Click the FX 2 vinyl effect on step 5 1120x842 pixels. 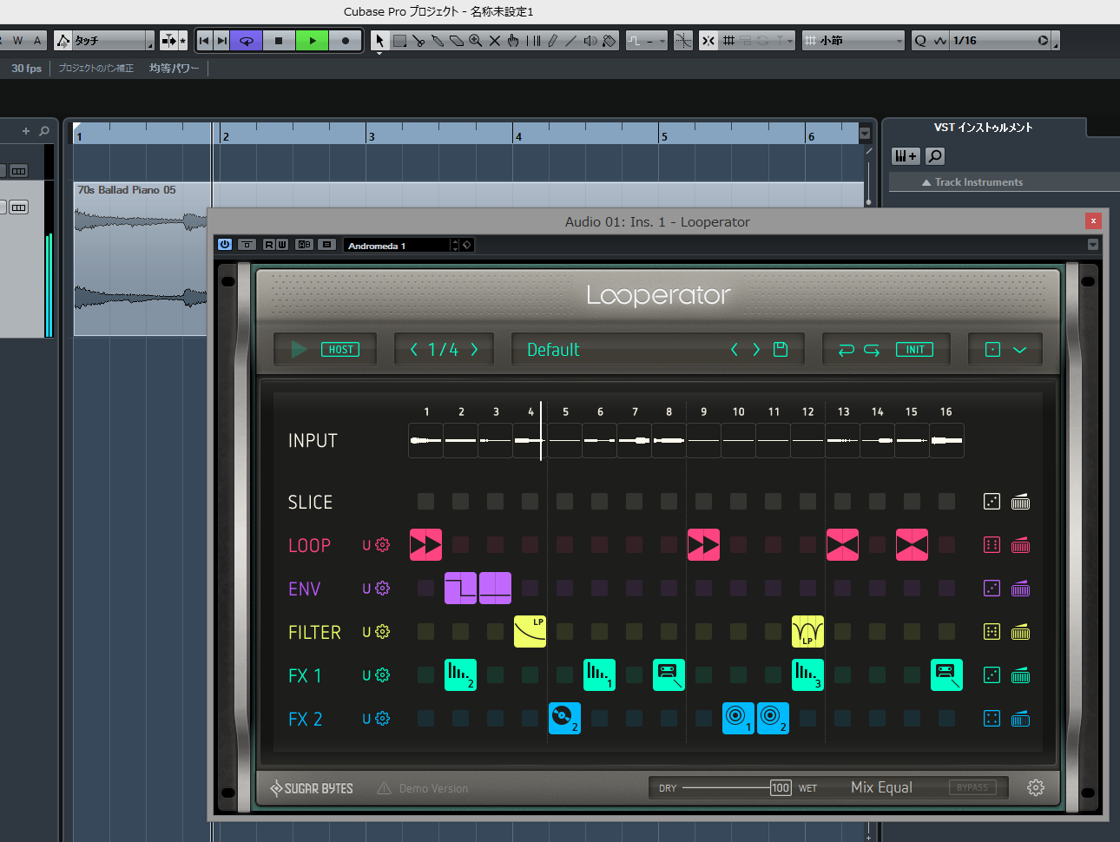click(564, 719)
